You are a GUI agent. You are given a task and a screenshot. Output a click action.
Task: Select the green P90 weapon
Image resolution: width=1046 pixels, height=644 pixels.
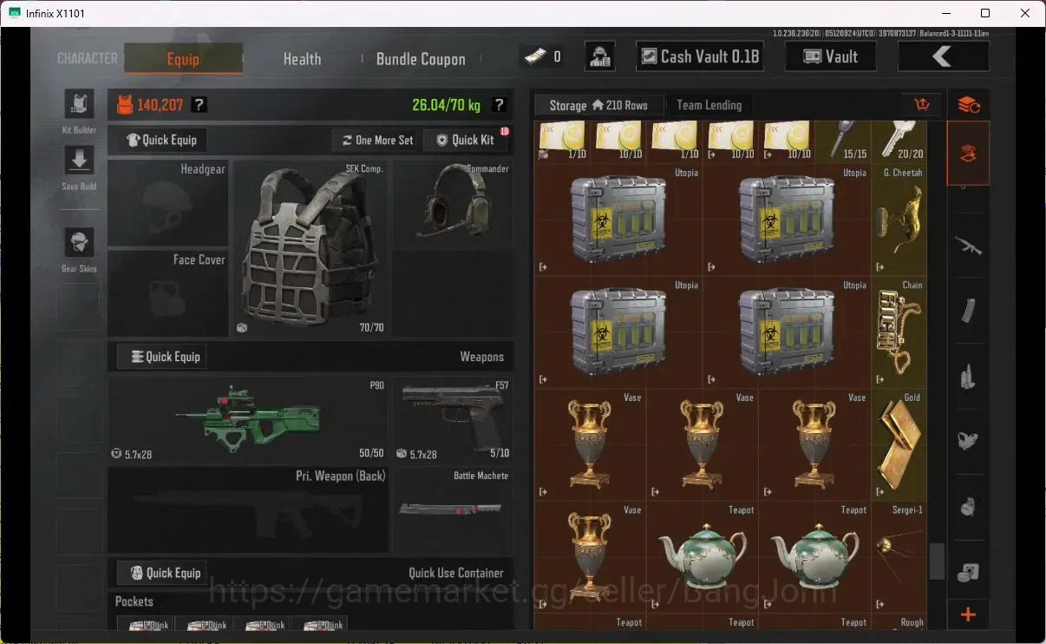coord(248,419)
